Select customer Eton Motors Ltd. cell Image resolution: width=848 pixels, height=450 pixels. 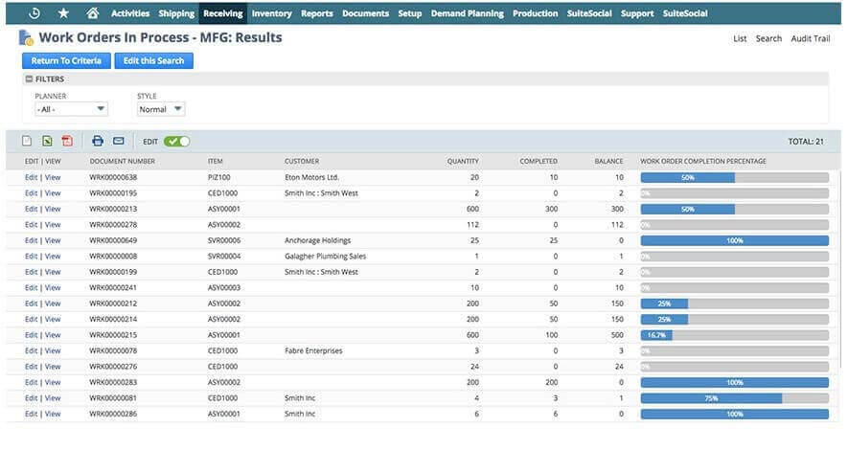point(312,177)
